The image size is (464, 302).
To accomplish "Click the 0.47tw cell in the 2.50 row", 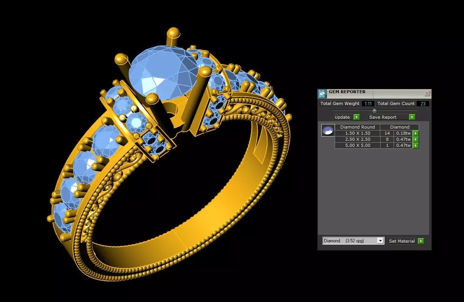I will [x=403, y=139].
